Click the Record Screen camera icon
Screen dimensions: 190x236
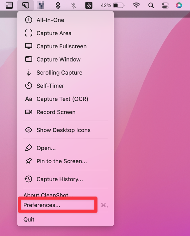[x=28, y=112]
